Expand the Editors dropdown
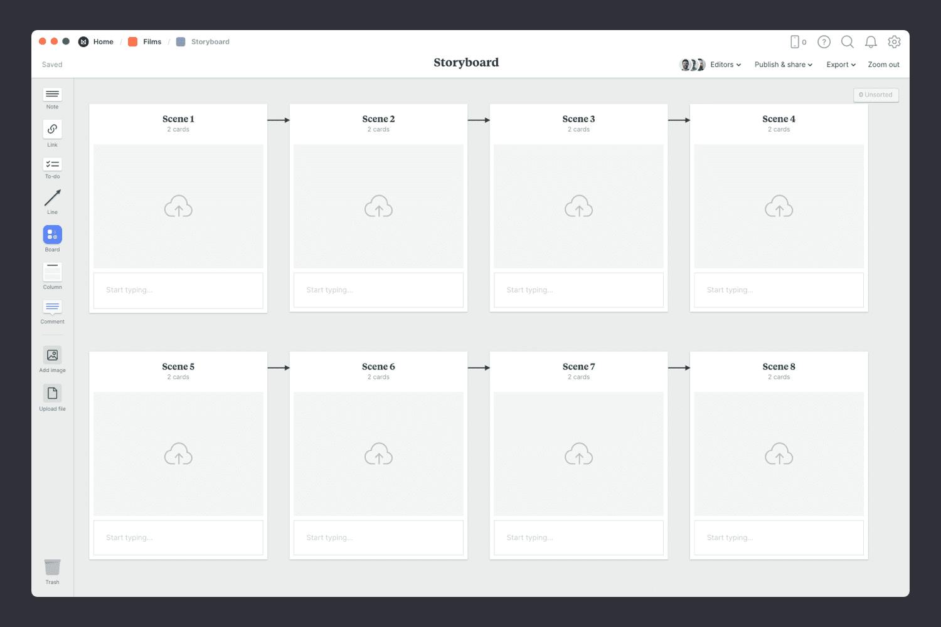Viewport: 941px width, 627px height. (x=723, y=65)
